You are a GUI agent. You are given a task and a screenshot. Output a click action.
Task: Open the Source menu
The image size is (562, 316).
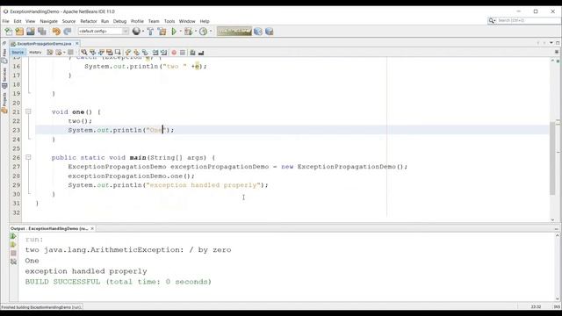coord(68,21)
